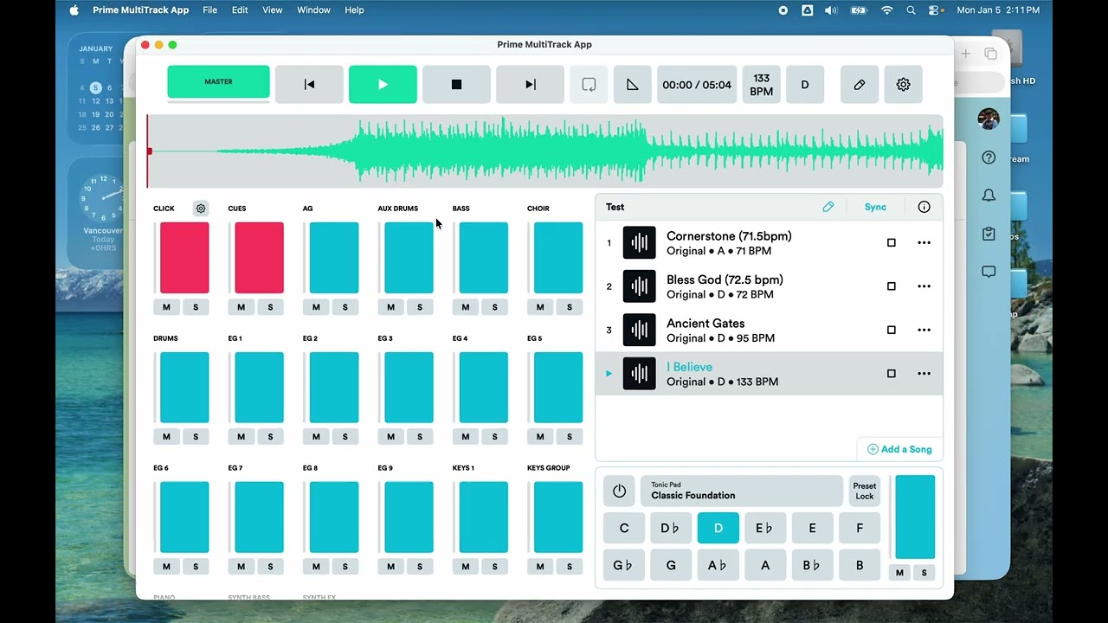Image resolution: width=1108 pixels, height=623 pixels.
Task: Click Add a Song
Action: click(x=899, y=449)
